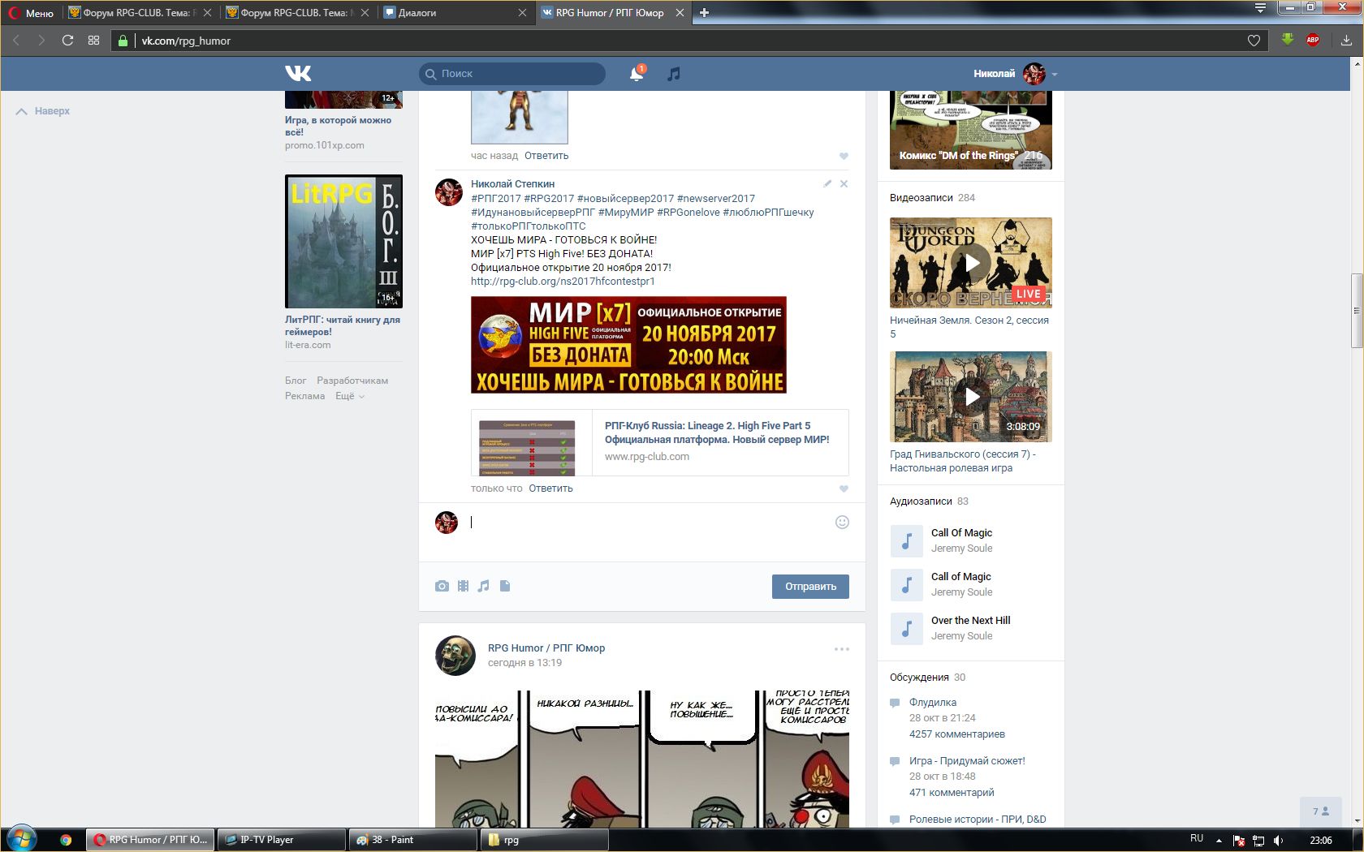The width and height of the screenshot is (1364, 852).
Task: Focus the VK Поиск search field
Action: point(512,73)
